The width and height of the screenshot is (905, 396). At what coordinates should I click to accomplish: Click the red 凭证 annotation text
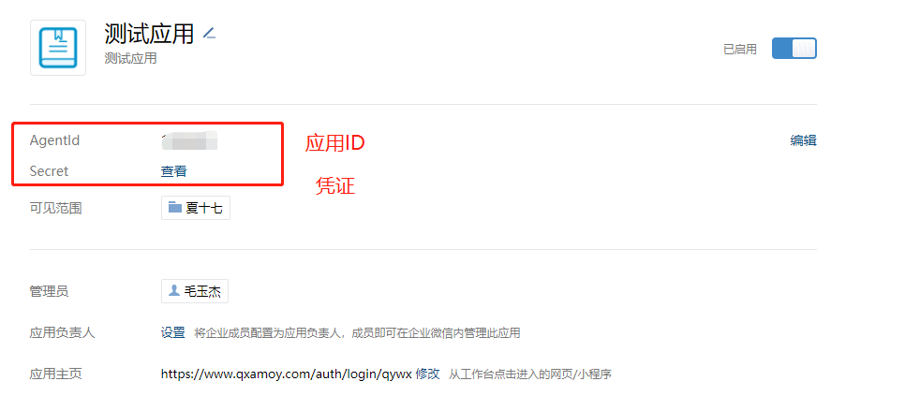335,185
